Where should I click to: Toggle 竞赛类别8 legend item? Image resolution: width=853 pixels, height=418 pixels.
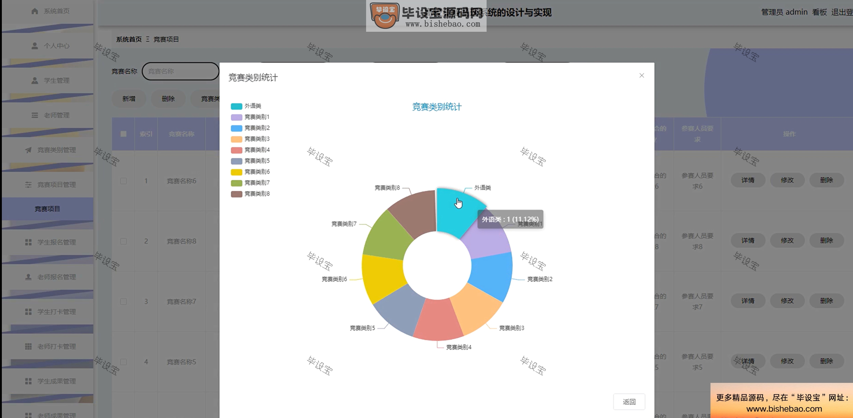pyautogui.click(x=250, y=194)
